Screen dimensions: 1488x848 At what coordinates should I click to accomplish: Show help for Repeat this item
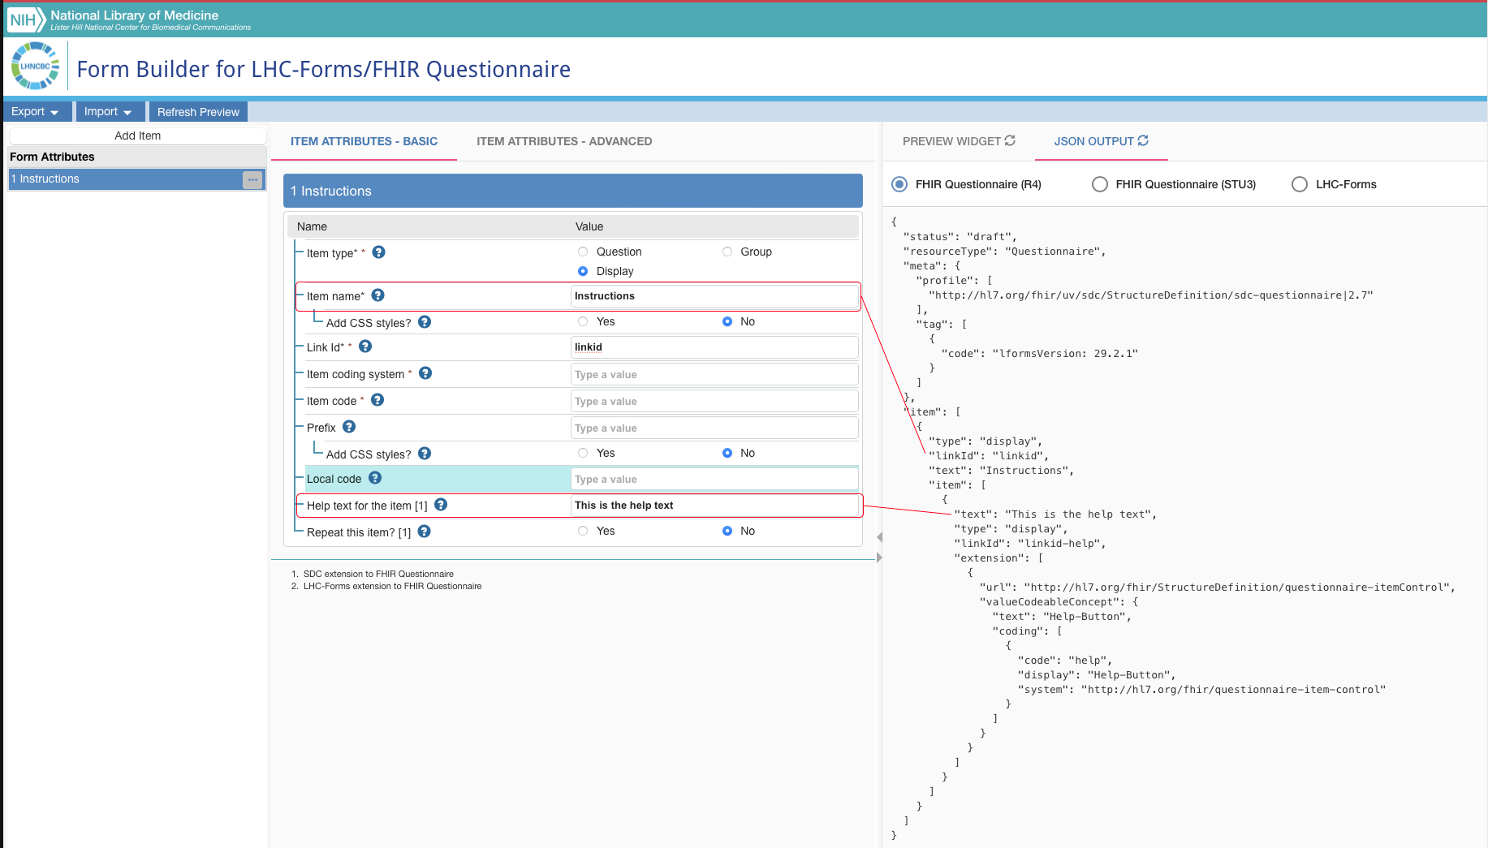[x=424, y=532]
